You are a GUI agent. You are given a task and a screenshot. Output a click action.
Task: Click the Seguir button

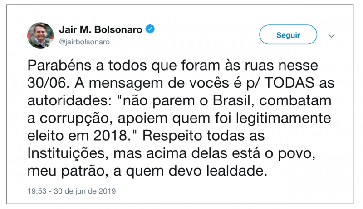(288, 35)
